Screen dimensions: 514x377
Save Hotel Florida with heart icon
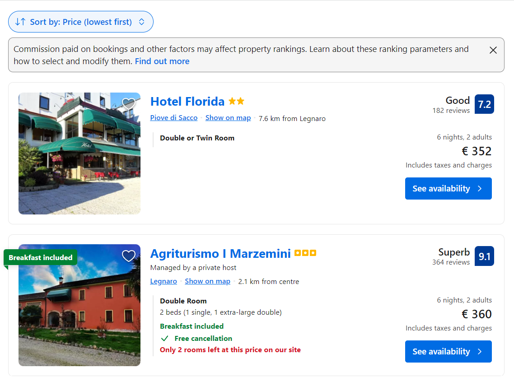pyautogui.click(x=128, y=104)
